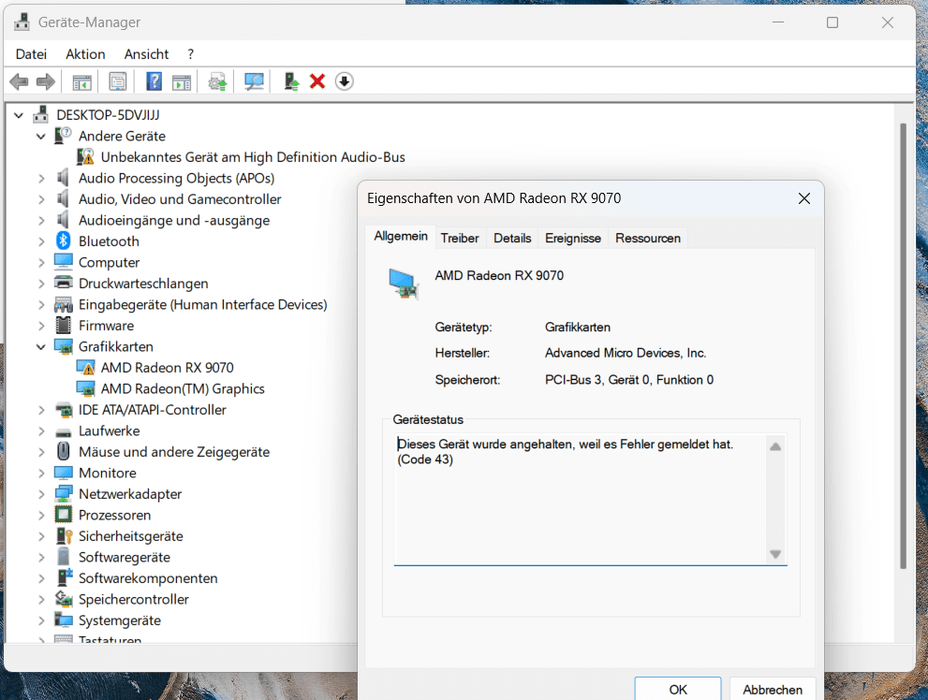Viewport: 928px width, 700px height.
Task: Expand Eingabegeräte (Human Interface Devices)
Action: [41, 304]
